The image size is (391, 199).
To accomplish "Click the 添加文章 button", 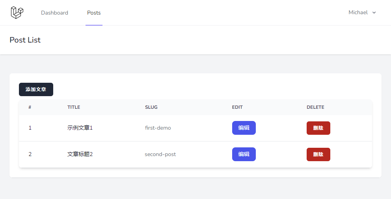I will pyautogui.click(x=36, y=89).
